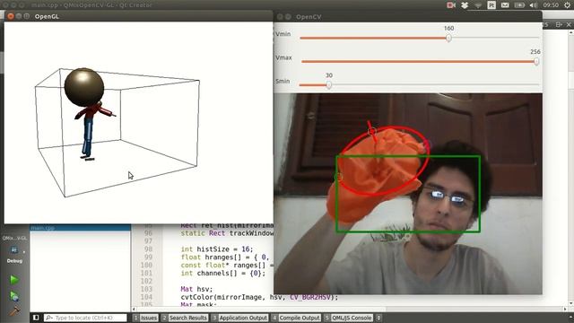Click the Pt keyboard layout indicator
The width and height of the screenshot is (574, 323).
[x=491, y=5]
